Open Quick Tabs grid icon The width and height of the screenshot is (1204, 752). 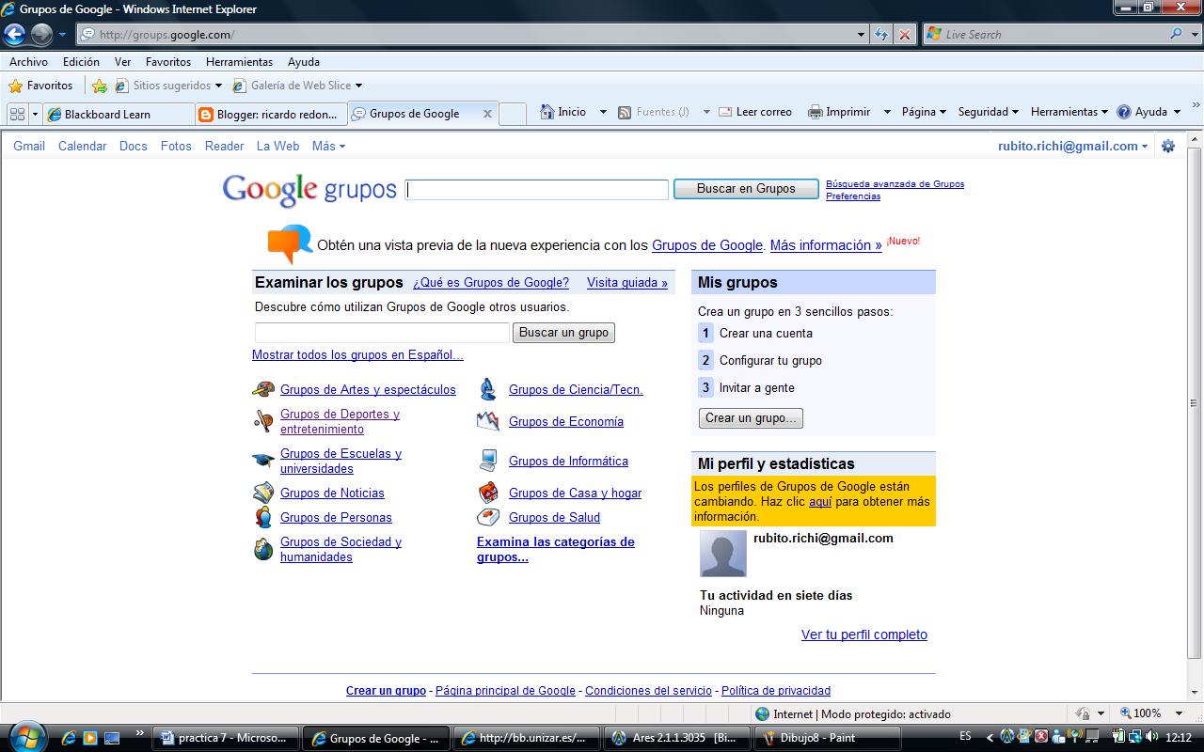point(18,112)
